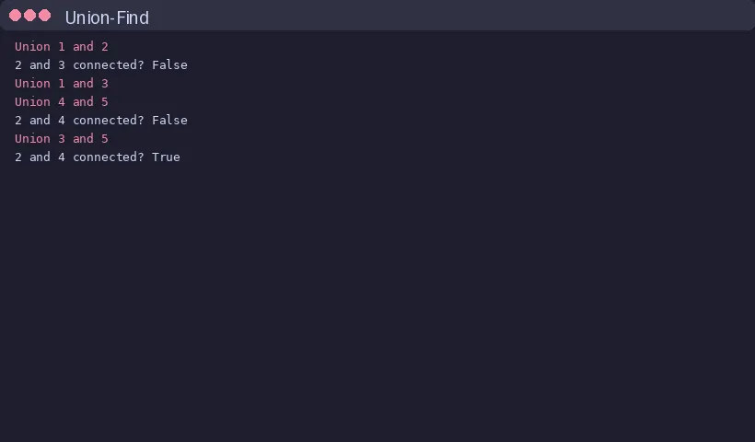Click the "Union 4 and 5" line
The image size is (755, 442).
(x=61, y=102)
